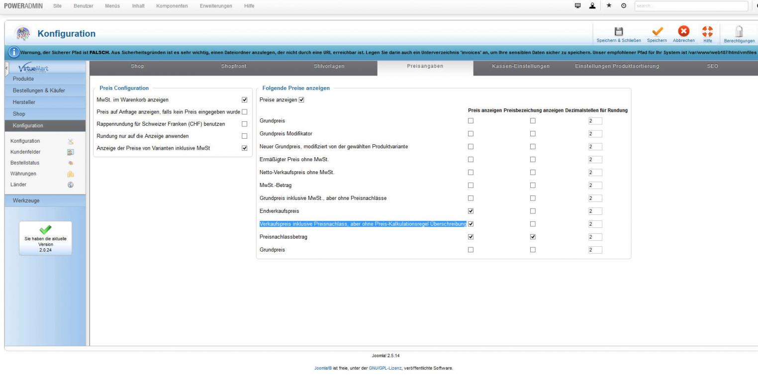The width and height of the screenshot is (758, 391).
Task: Expand the Produkte sidebar section
Action: (23, 79)
